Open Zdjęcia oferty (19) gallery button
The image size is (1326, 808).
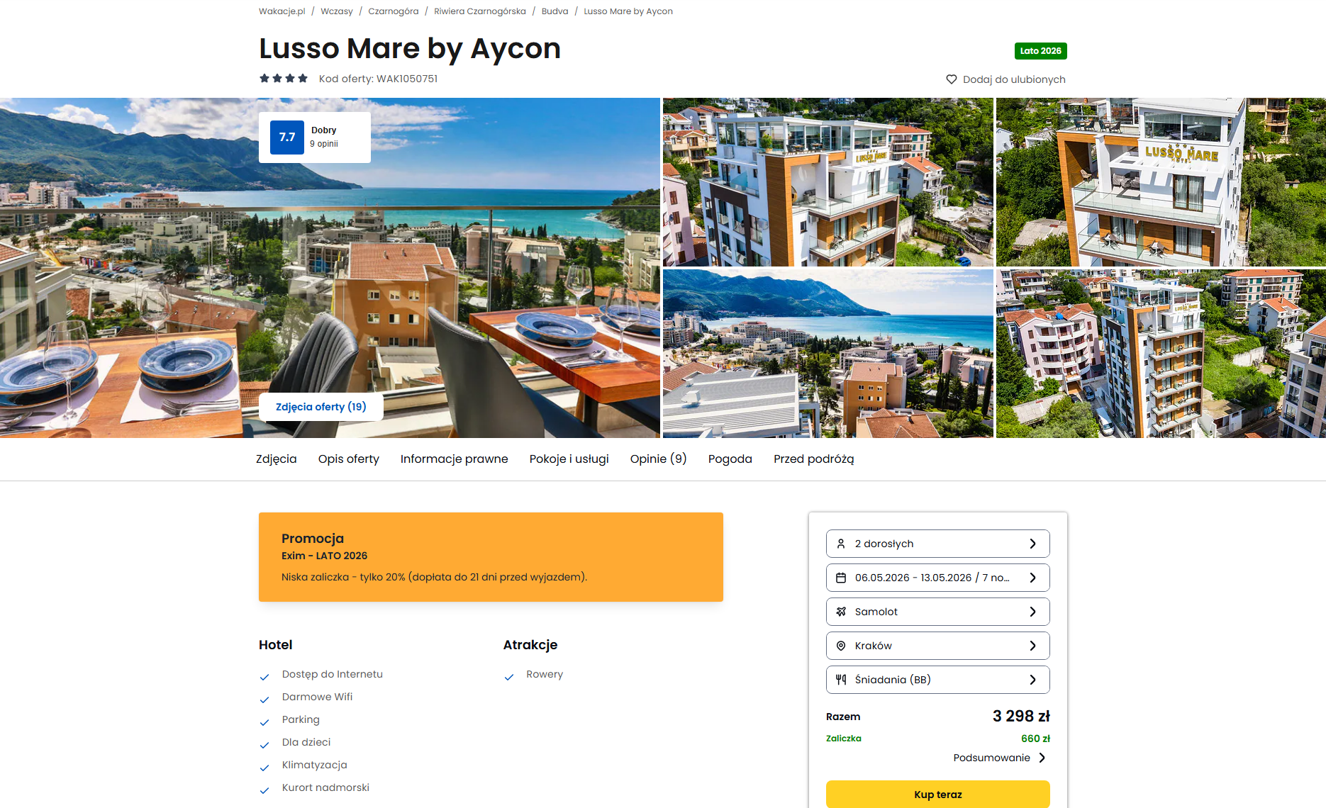click(321, 407)
